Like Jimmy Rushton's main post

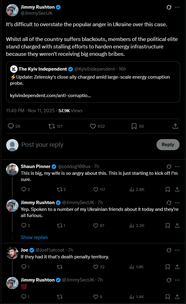93,126
